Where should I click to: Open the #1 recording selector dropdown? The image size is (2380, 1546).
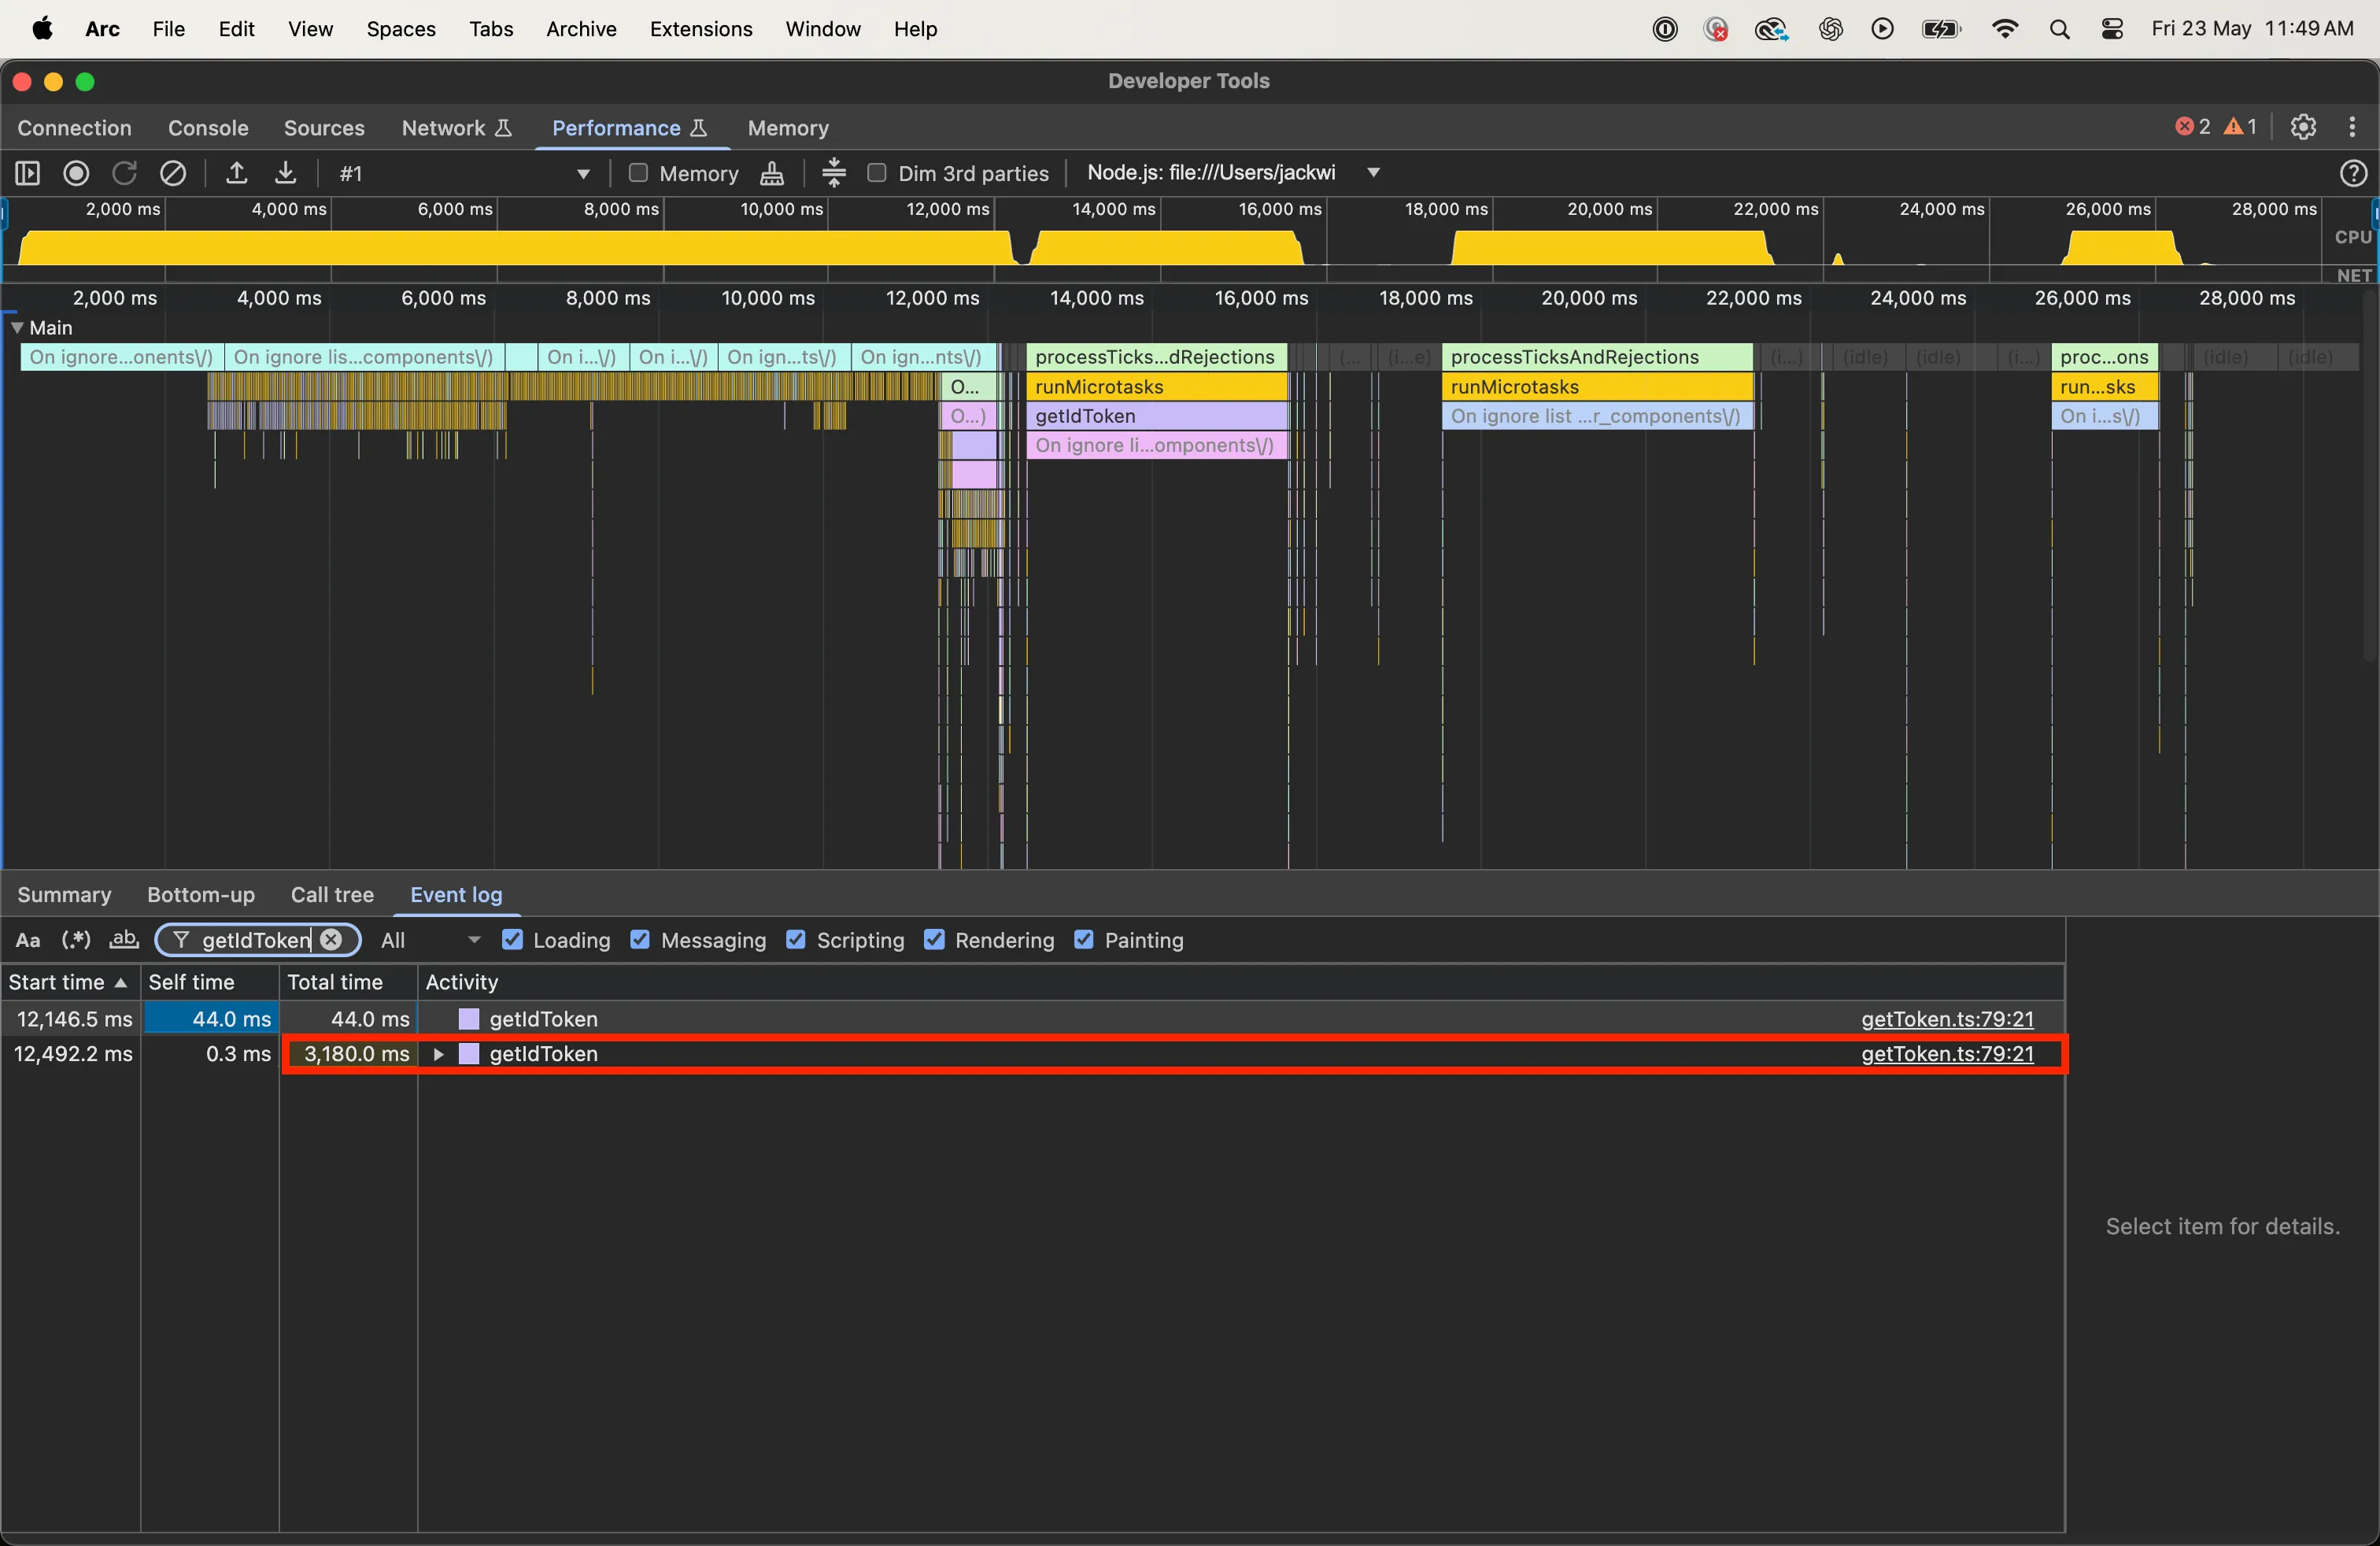point(464,173)
